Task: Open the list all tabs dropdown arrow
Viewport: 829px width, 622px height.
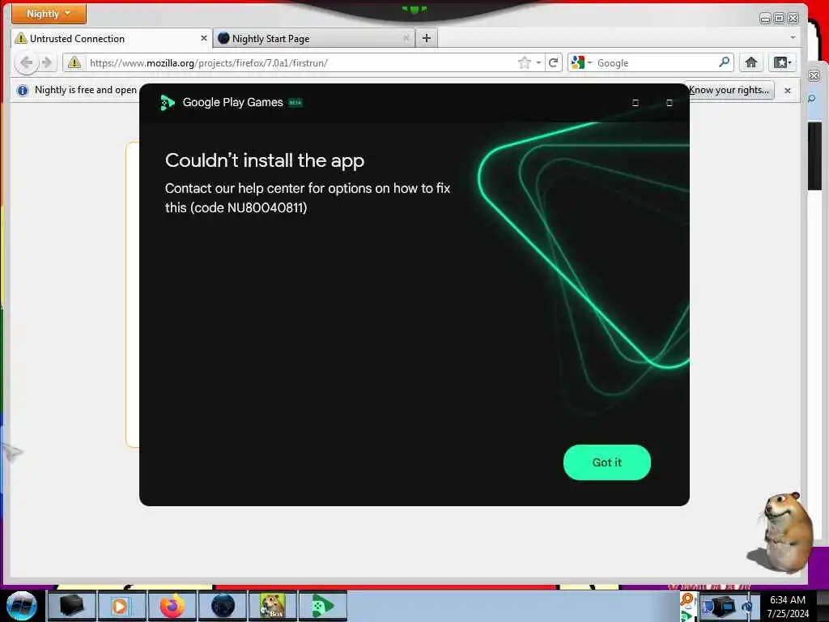Action: pyautogui.click(x=793, y=37)
